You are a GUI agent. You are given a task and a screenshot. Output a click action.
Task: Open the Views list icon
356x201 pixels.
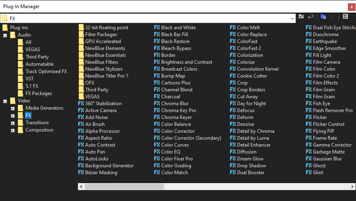pyautogui.click(x=345, y=17)
